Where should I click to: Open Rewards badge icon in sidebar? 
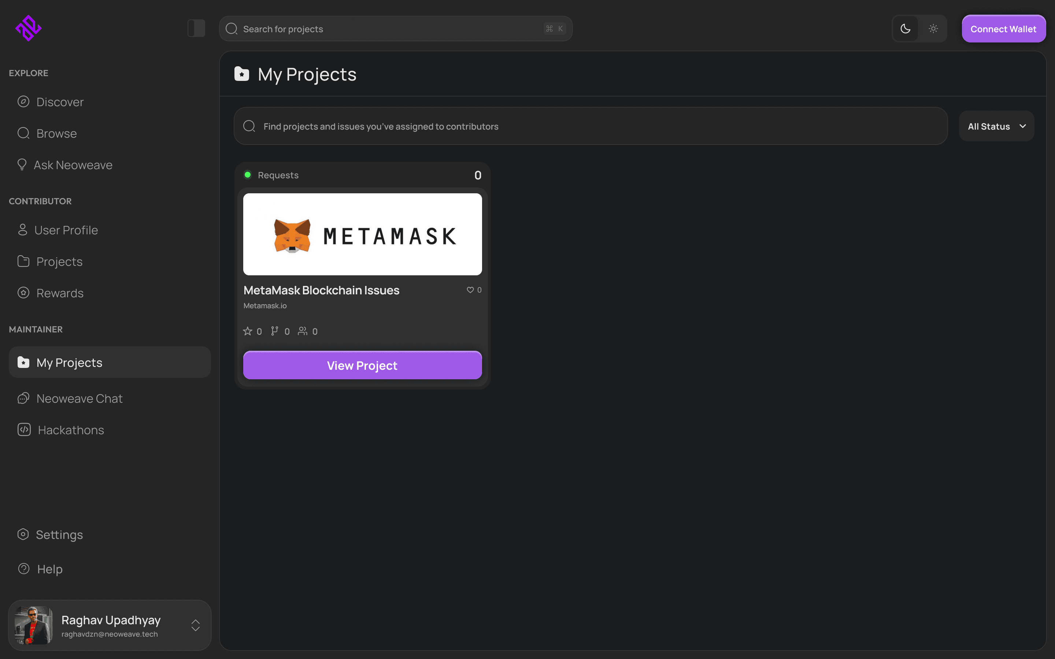(x=23, y=293)
